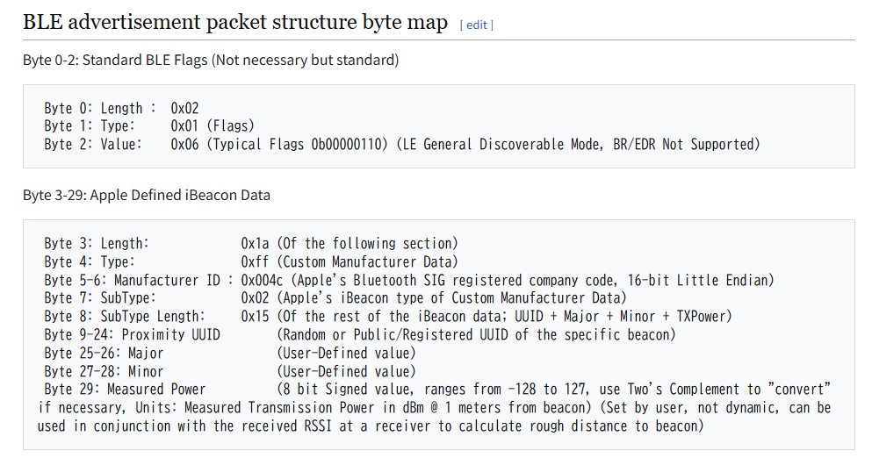
Task: Click the 'Byte 9-24: Proximity UUID' line
Action: click(132, 334)
